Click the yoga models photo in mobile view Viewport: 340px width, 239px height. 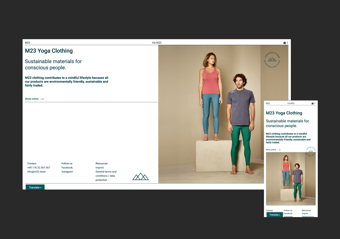tap(291, 179)
